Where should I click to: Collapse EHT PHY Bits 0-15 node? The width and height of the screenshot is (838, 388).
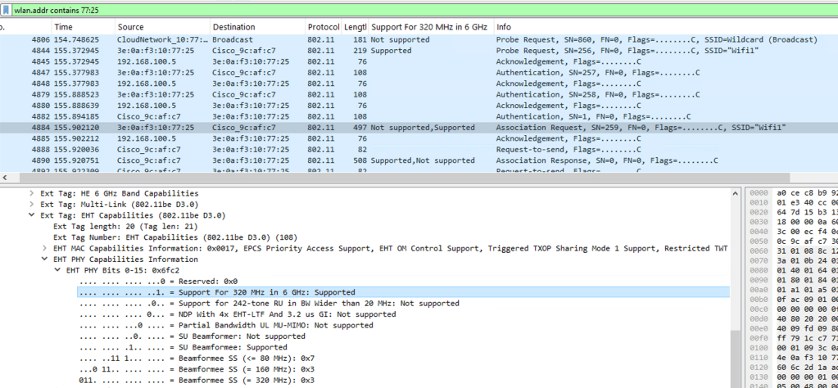(58, 270)
